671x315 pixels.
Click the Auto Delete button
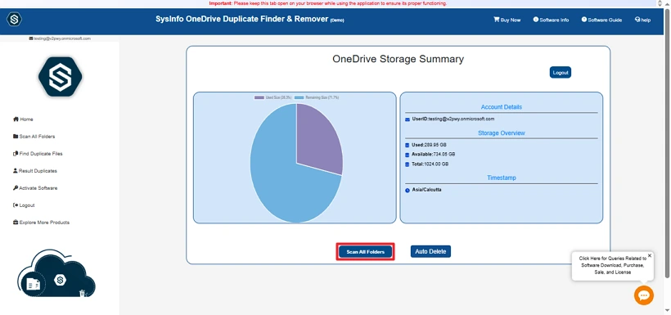[430, 252]
